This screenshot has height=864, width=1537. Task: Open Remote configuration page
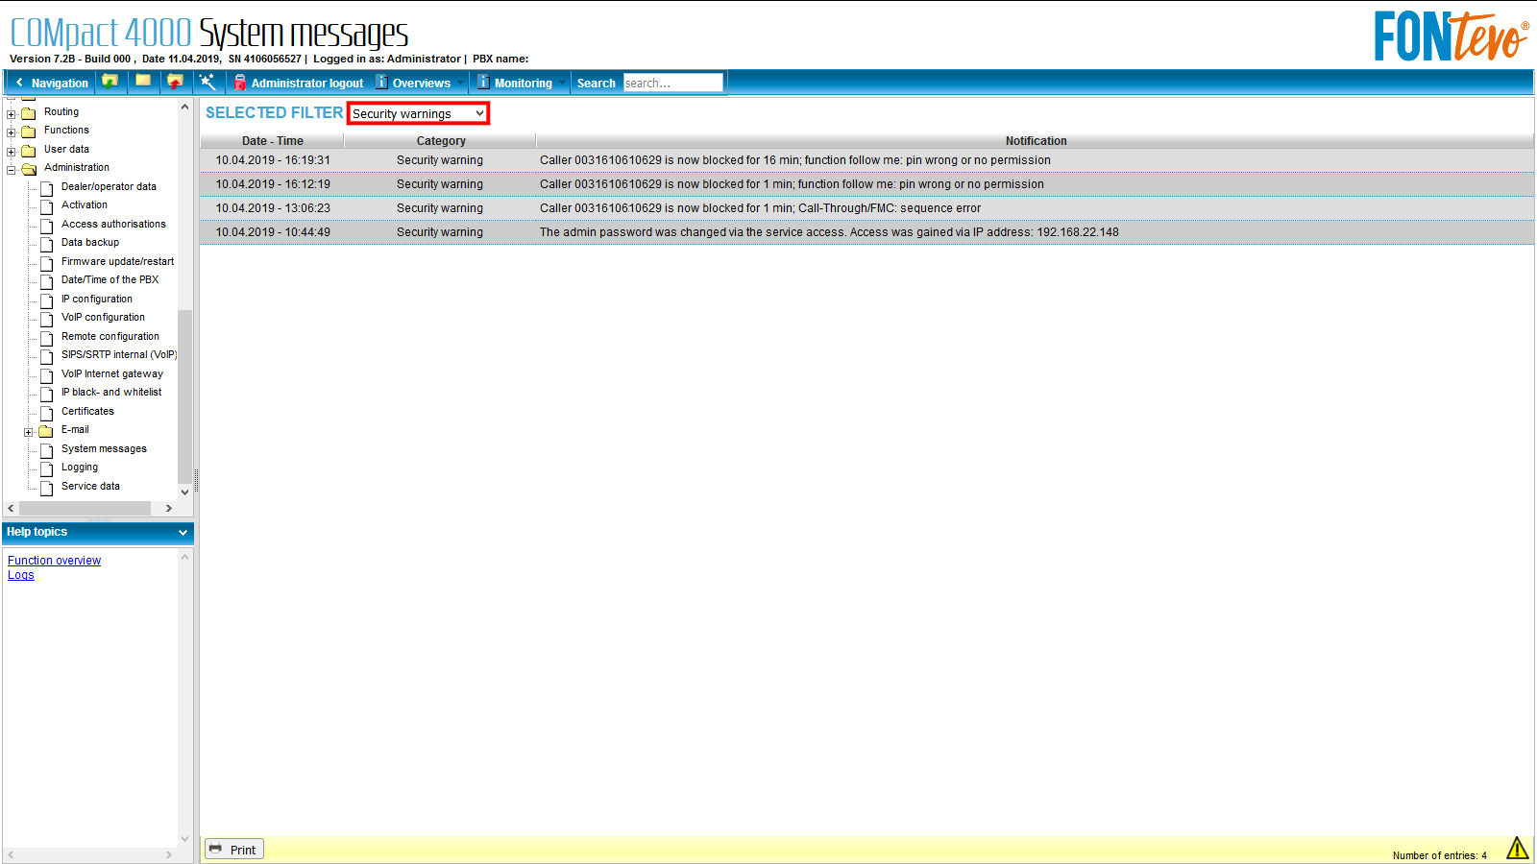[x=110, y=337]
